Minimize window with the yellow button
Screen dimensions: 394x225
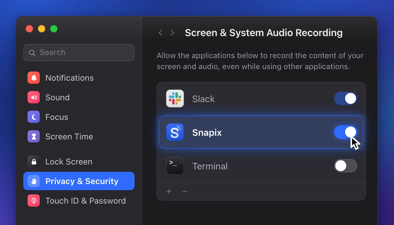[42, 29]
